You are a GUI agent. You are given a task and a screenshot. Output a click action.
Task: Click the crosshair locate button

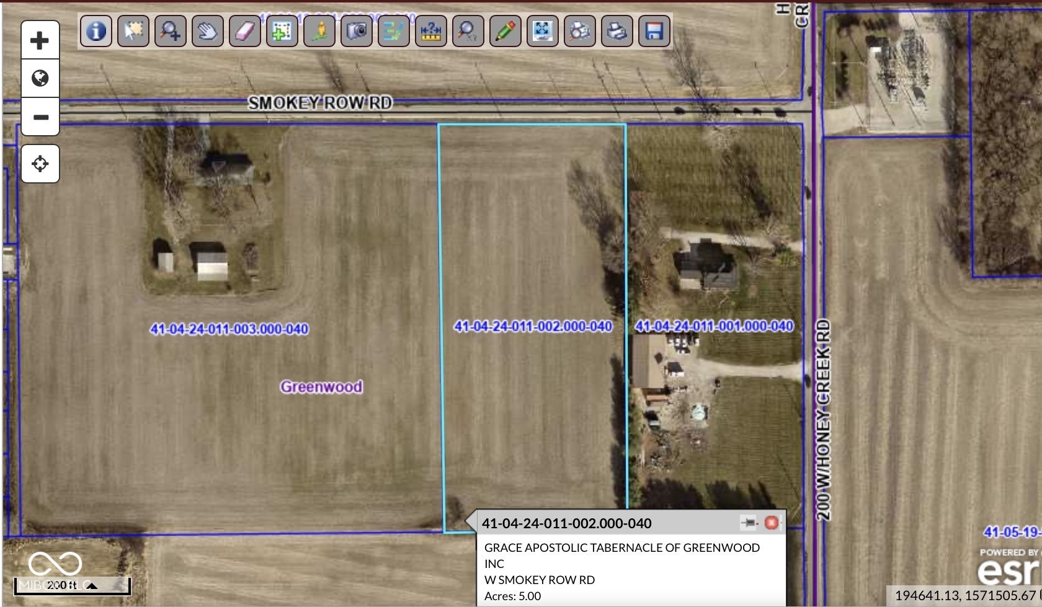[x=40, y=164]
